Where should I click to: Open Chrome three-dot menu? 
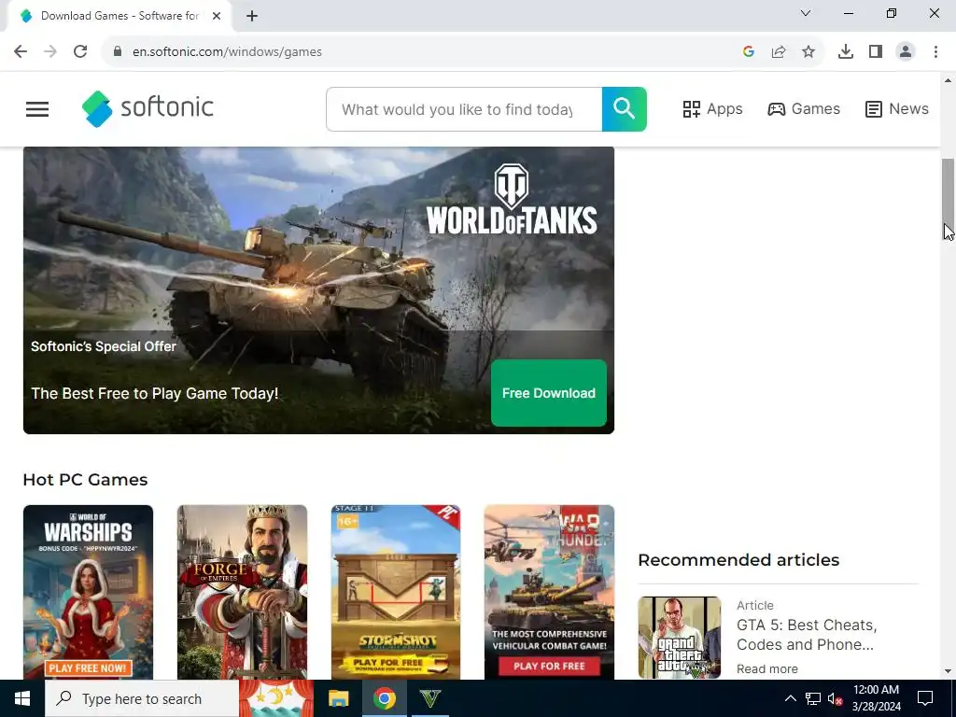coord(935,52)
